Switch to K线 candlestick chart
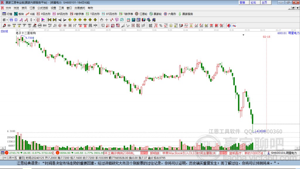Image resolution: width=300 pixels, height=169 pixels. pyautogui.click(x=30, y=14)
